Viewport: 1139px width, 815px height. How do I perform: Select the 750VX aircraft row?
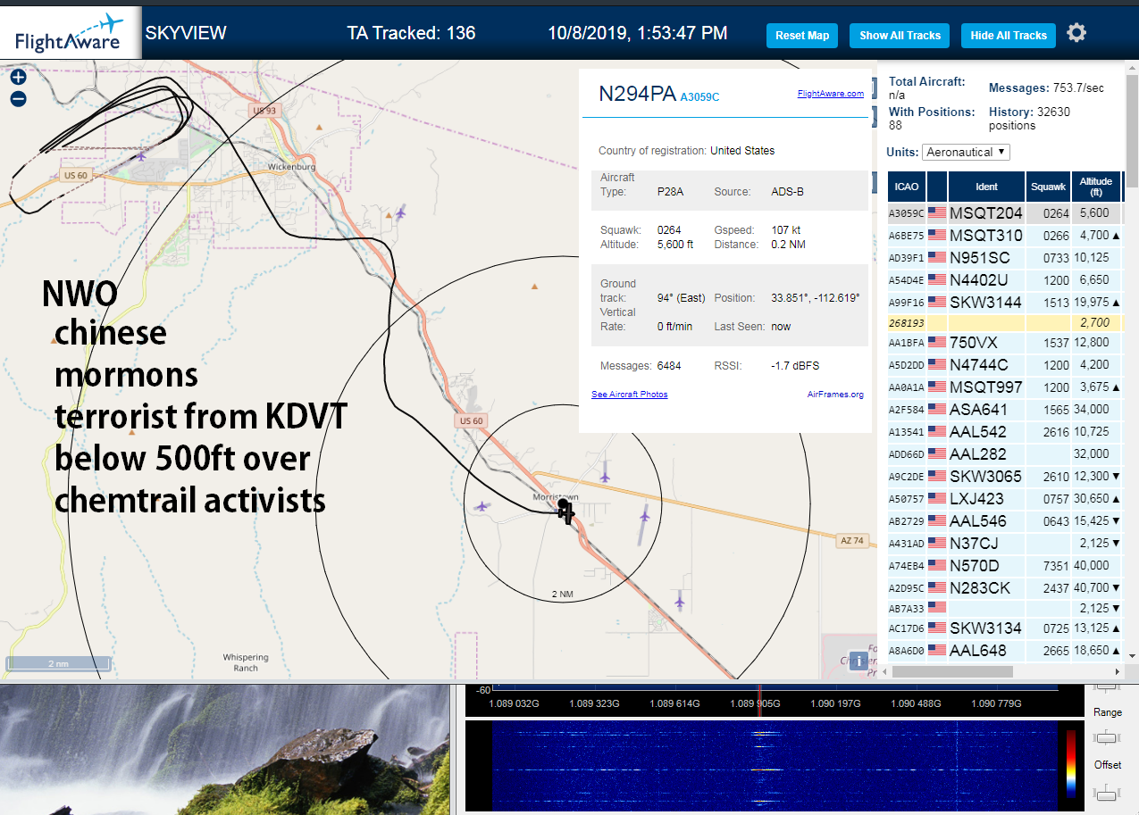[1005, 343]
